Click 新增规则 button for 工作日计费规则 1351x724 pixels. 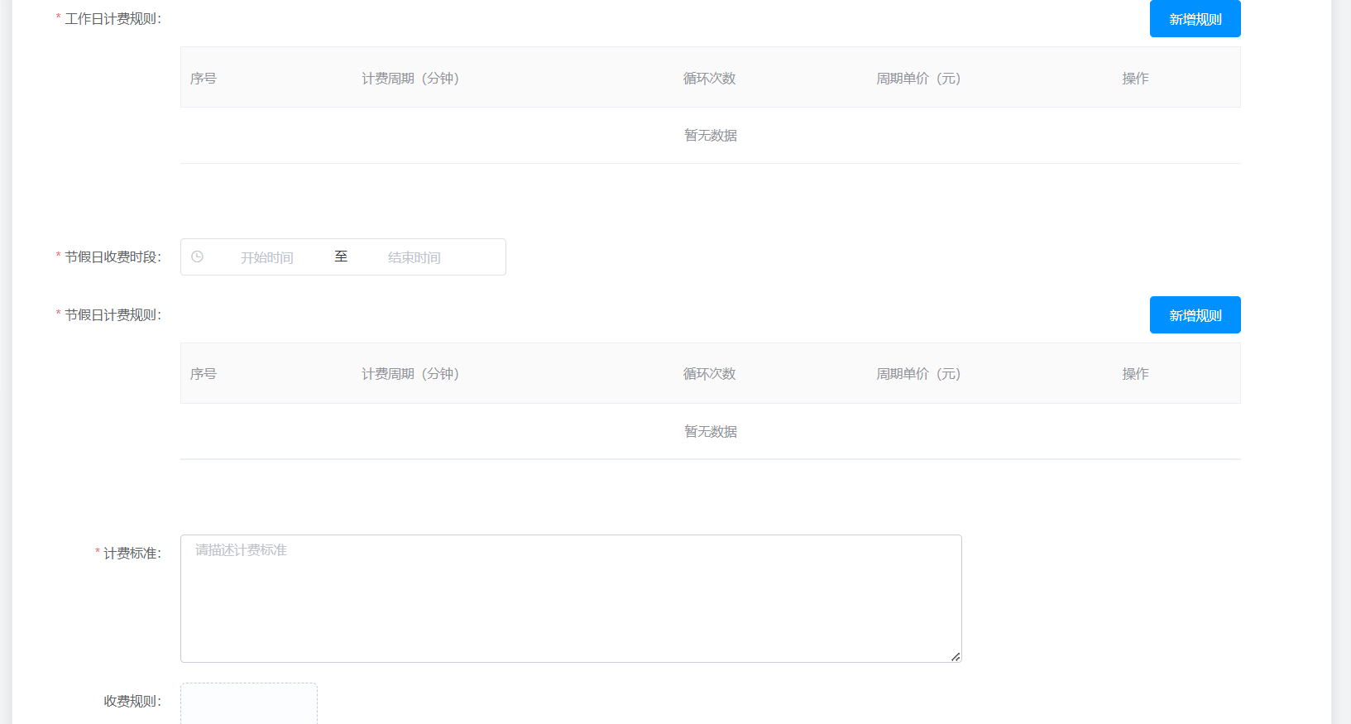pos(1195,19)
